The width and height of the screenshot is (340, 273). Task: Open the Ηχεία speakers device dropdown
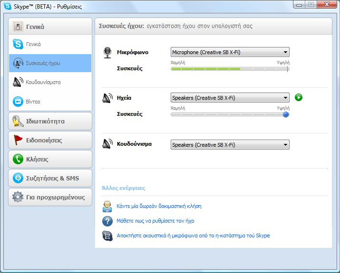230,98
